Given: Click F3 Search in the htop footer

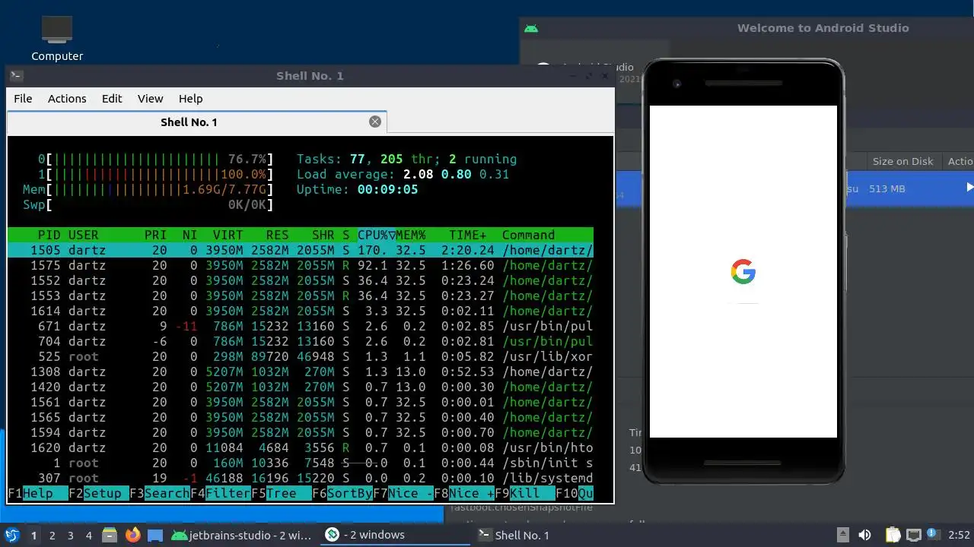Looking at the screenshot, I should [x=160, y=493].
